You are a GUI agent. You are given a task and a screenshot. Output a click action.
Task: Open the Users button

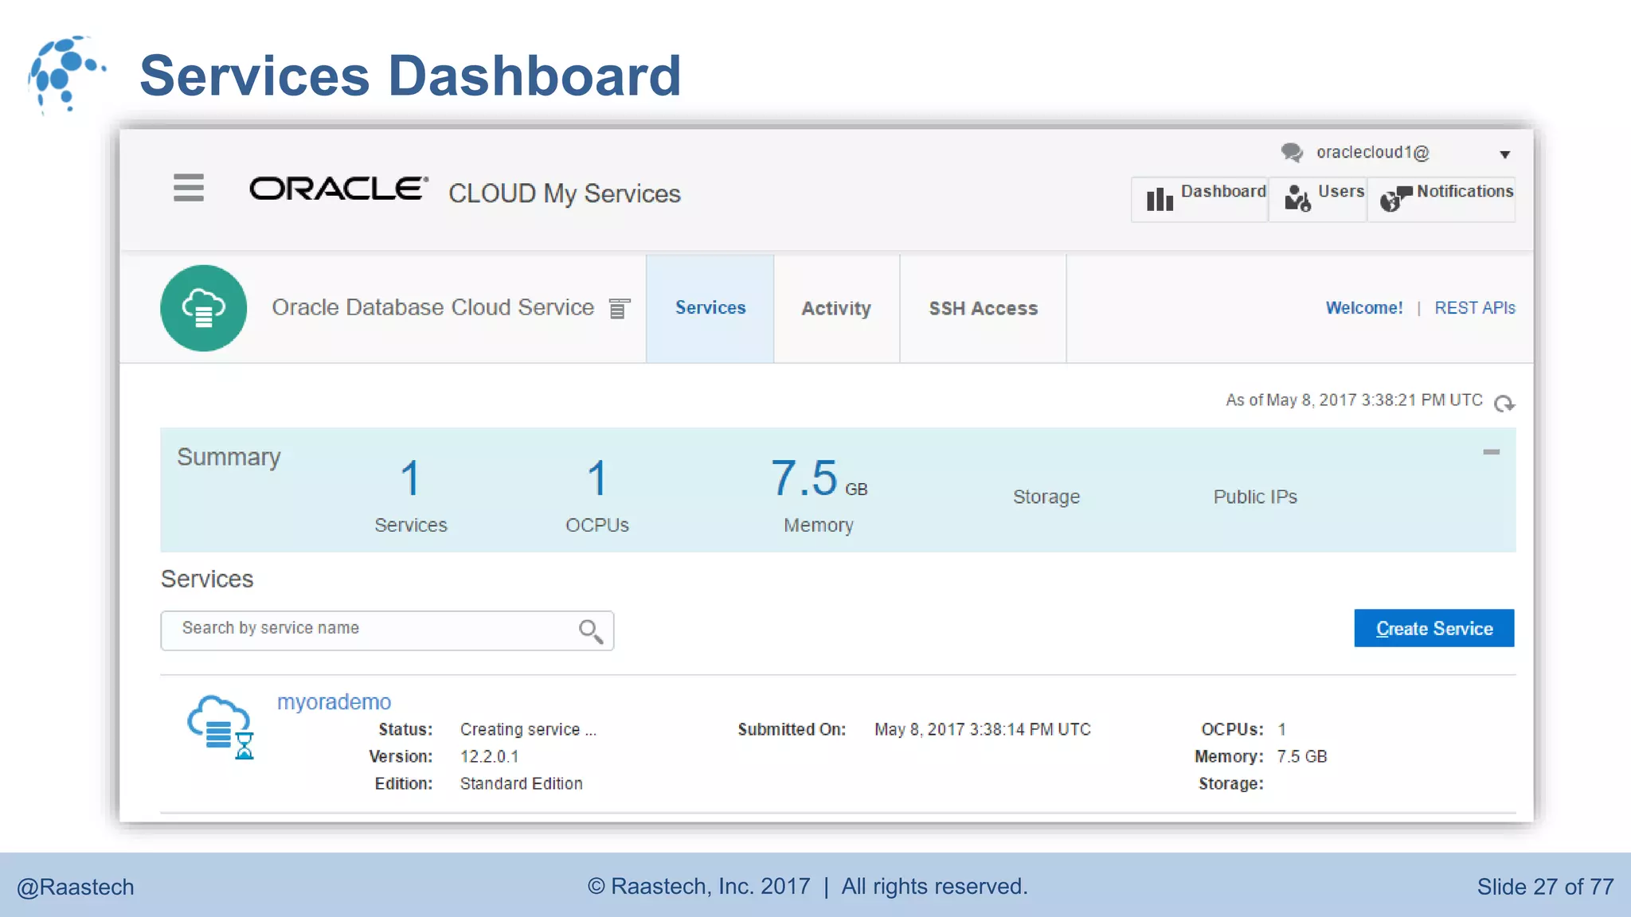[x=1318, y=199]
